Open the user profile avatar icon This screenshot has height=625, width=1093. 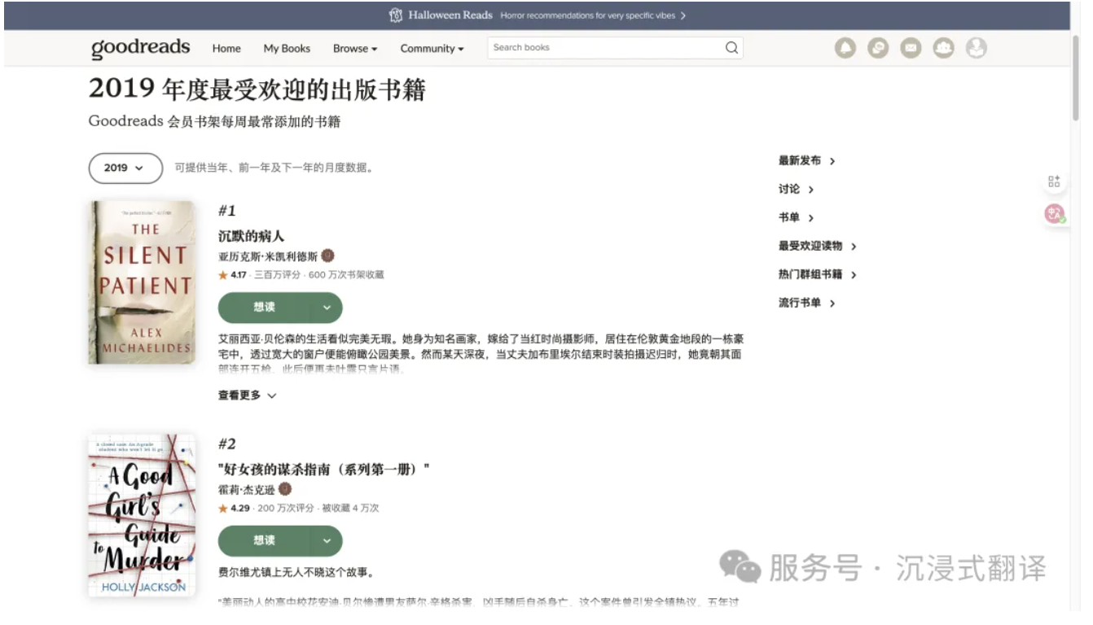click(976, 48)
